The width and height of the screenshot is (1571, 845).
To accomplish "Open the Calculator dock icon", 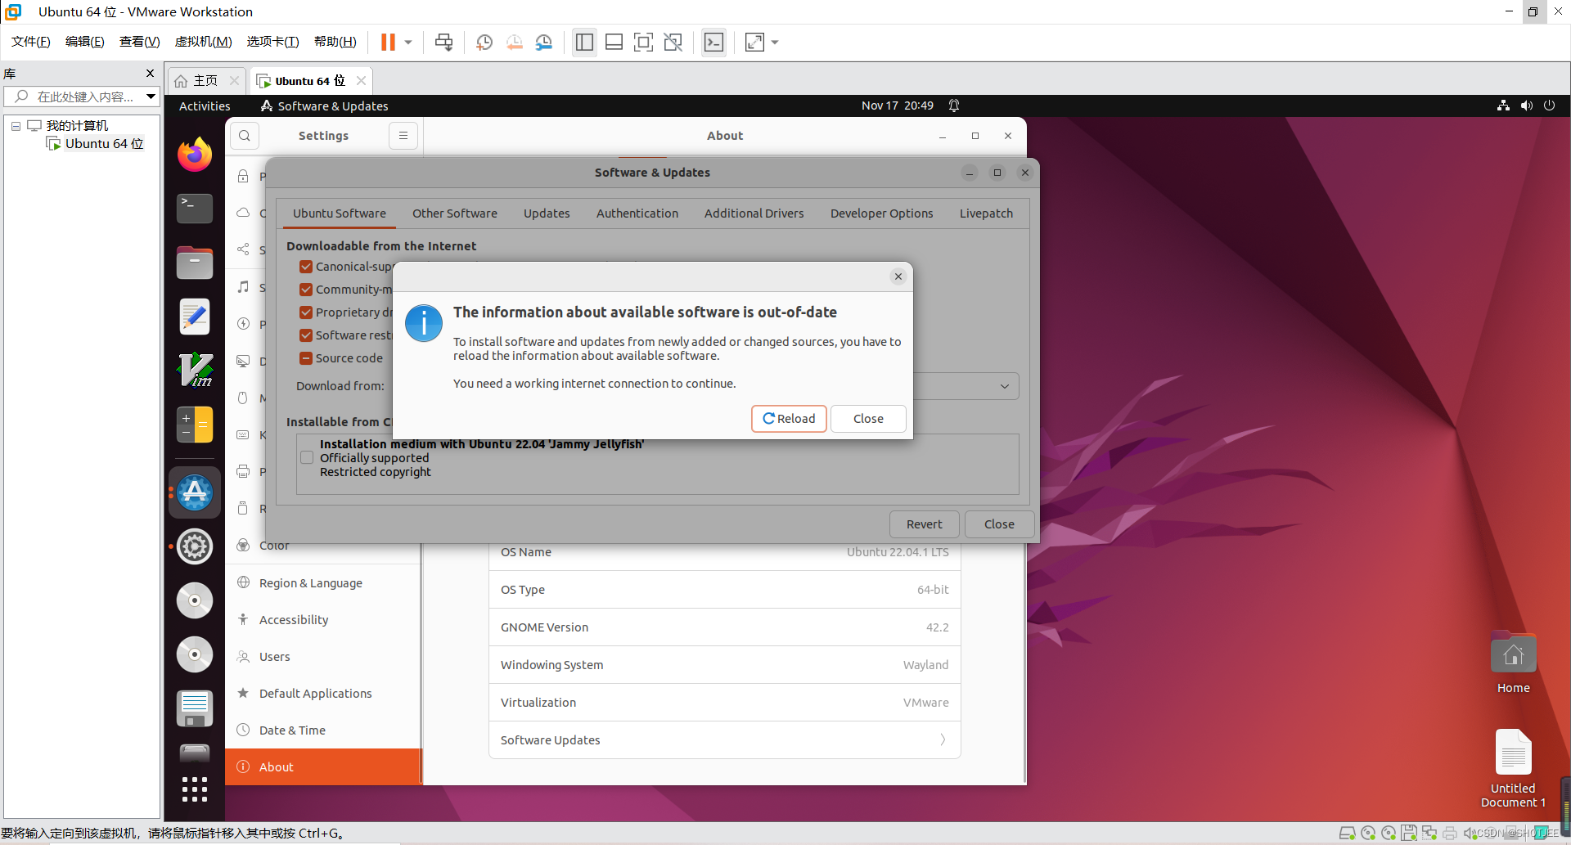I will click(x=195, y=425).
